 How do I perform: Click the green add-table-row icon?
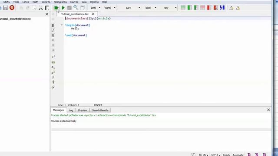coord(183,8)
